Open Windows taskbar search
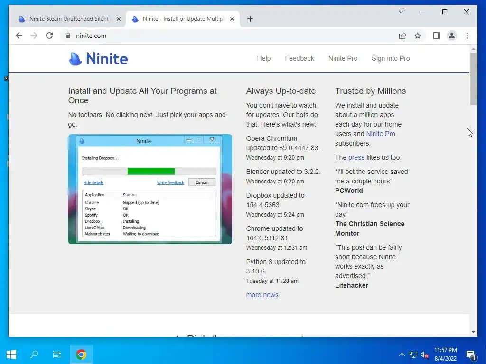486x364 pixels. click(x=34, y=355)
